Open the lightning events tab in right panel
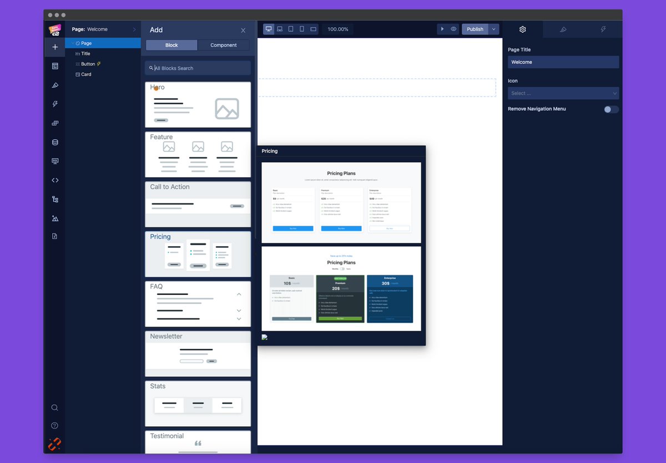The width and height of the screenshot is (666, 463). pyautogui.click(x=603, y=29)
